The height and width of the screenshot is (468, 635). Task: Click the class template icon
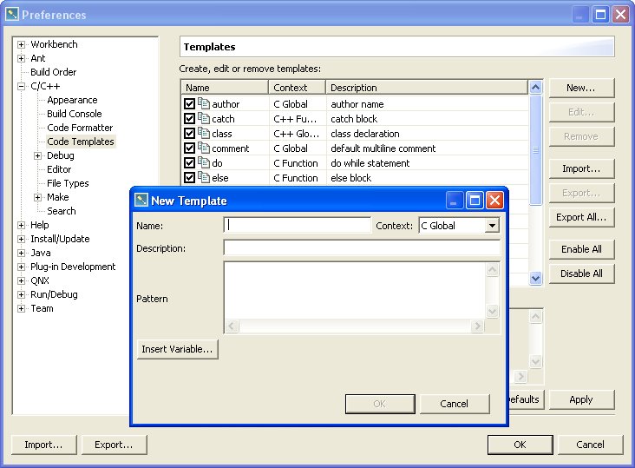click(x=204, y=134)
